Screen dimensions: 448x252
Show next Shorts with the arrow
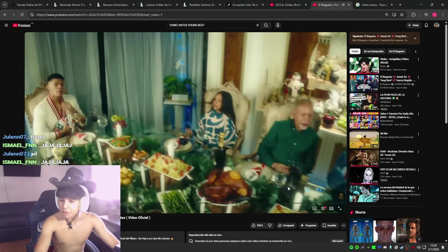(419, 239)
